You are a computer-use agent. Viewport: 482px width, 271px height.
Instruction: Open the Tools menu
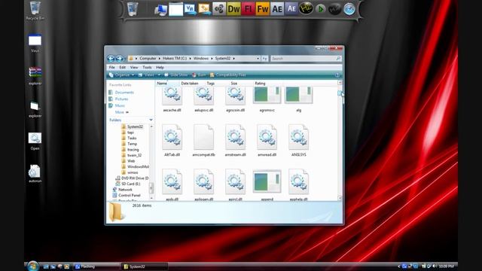[147, 67]
